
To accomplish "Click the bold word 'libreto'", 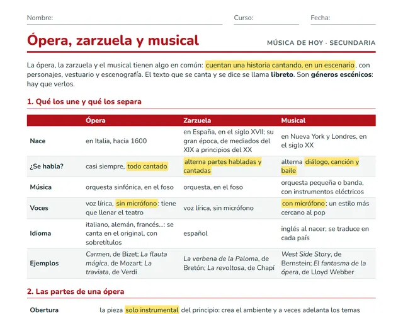I will pos(282,74).
